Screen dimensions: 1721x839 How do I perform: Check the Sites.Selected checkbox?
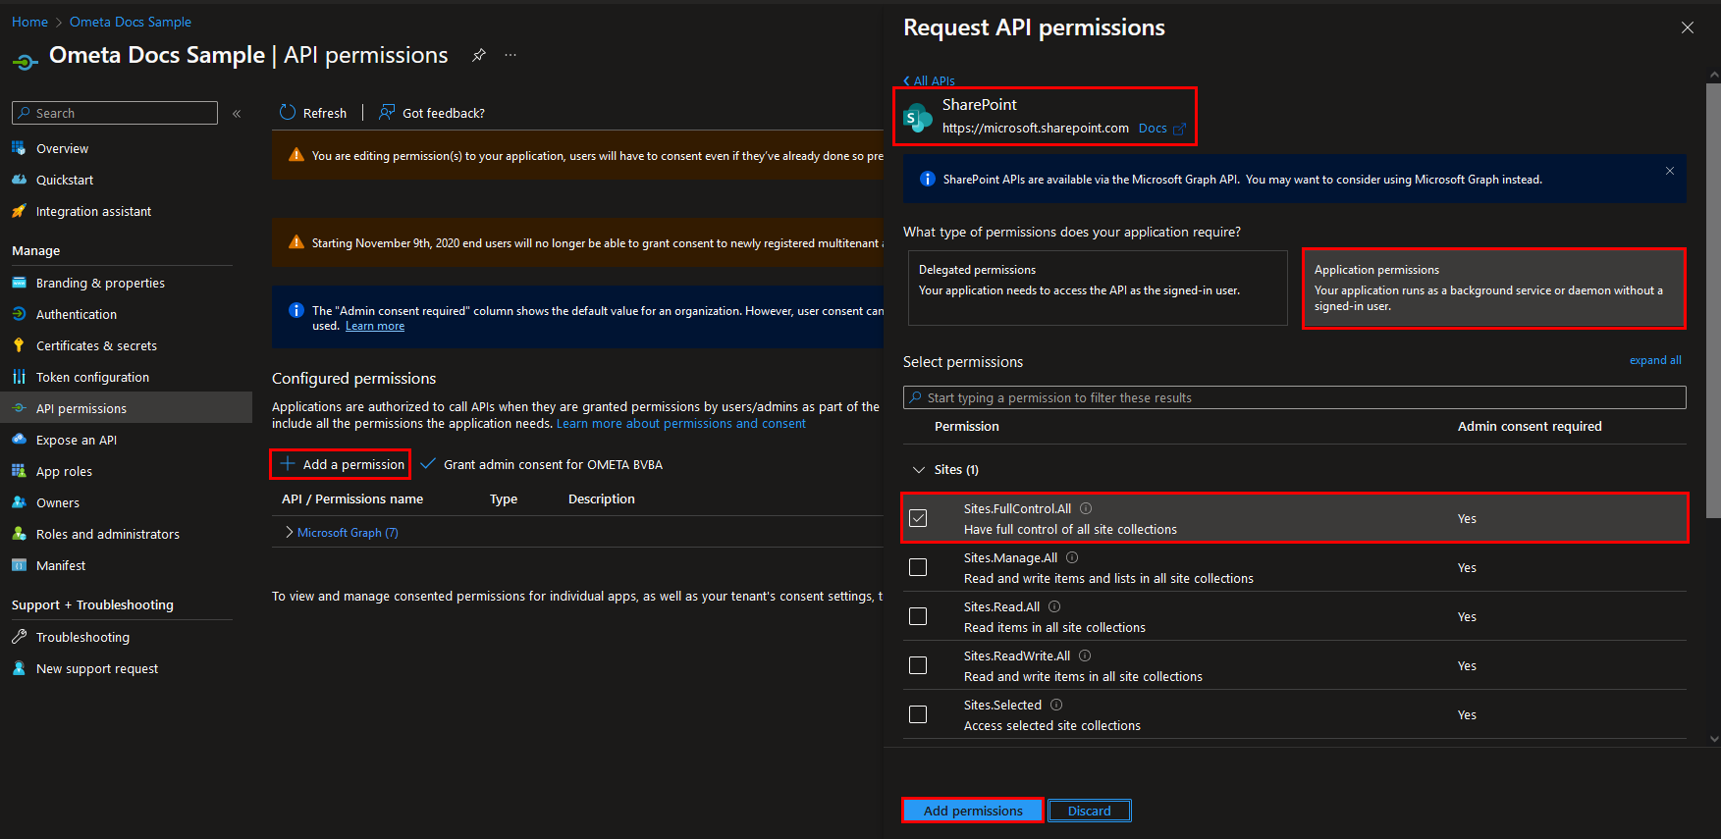[918, 714]
